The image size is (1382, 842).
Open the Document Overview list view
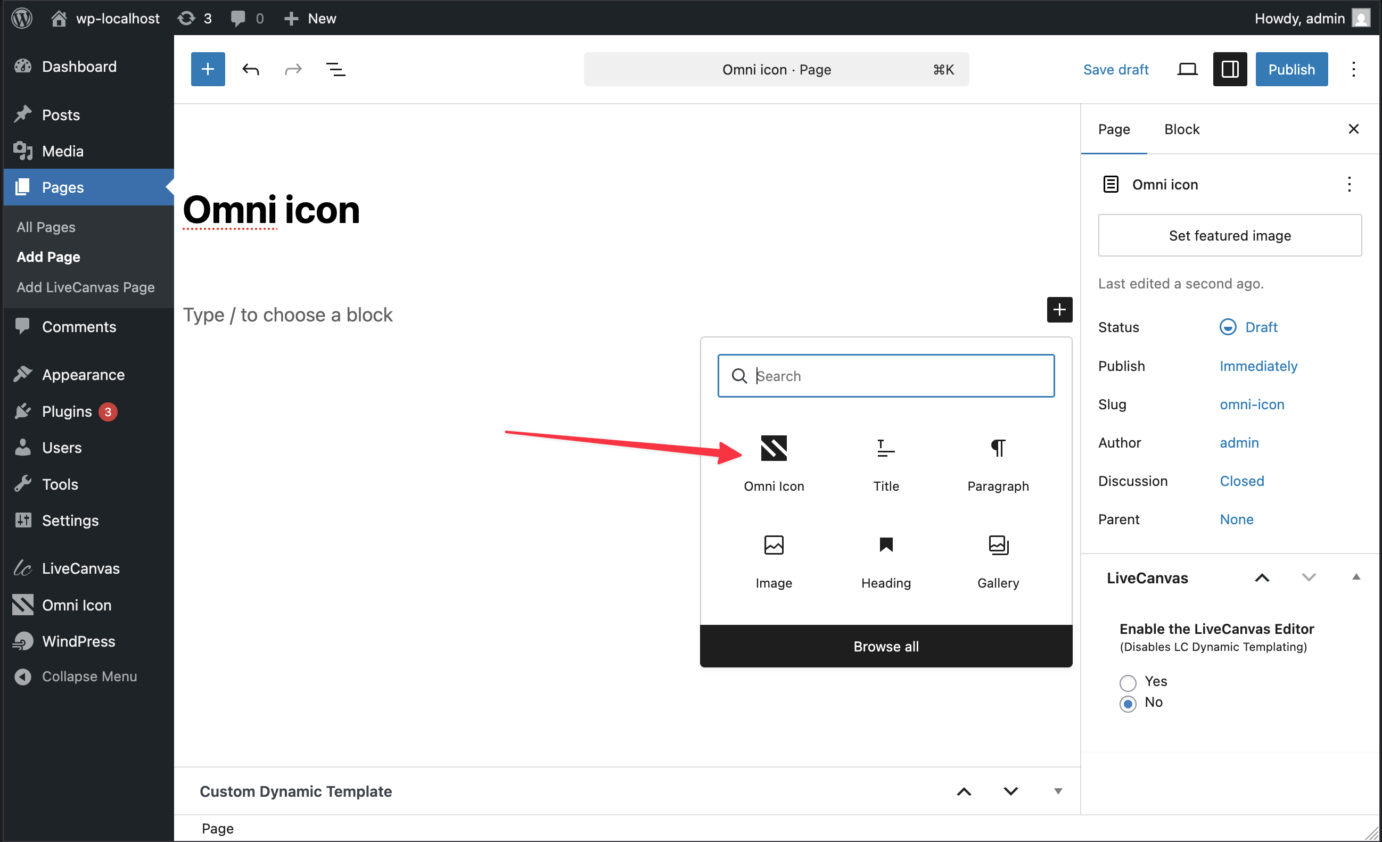click(x=335, y=70)
